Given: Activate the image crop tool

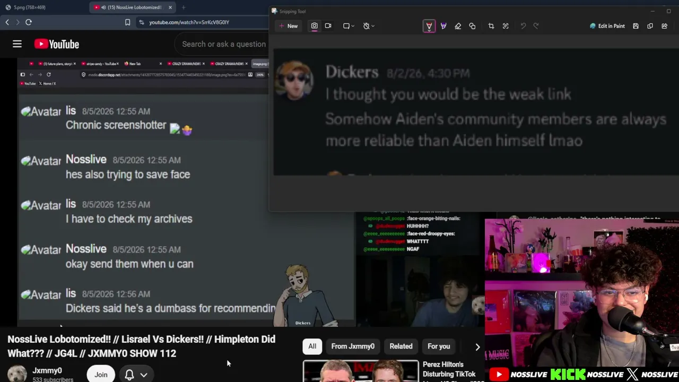Looking at the screenshot, I should pyautogui.click(x=491, y=26).
